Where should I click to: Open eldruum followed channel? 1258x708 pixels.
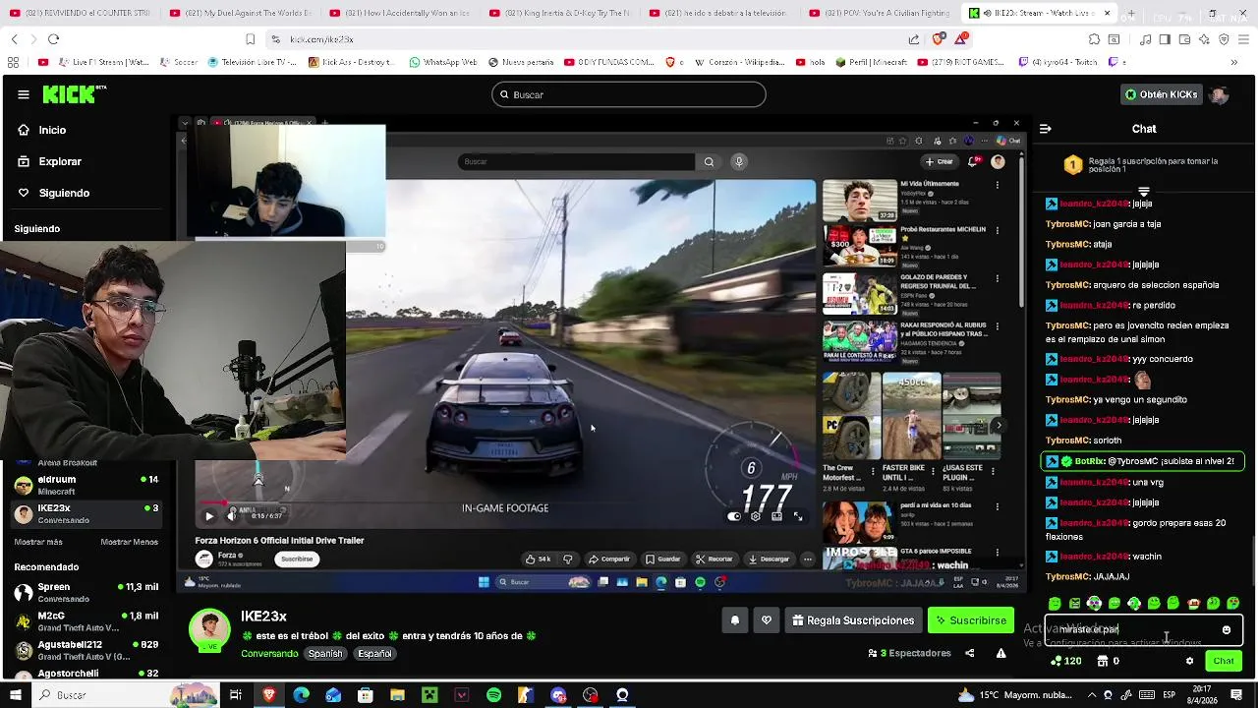(86, 485)
